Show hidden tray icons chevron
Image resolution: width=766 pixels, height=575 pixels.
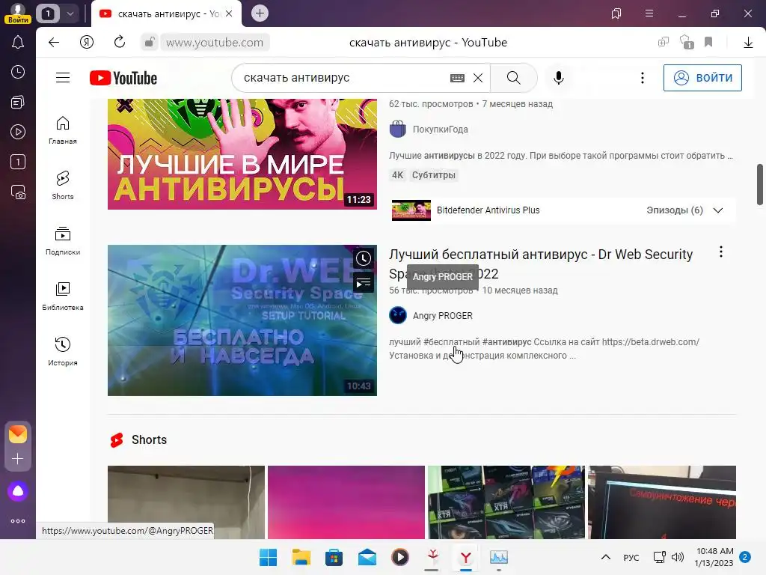[x=605, y=557]
